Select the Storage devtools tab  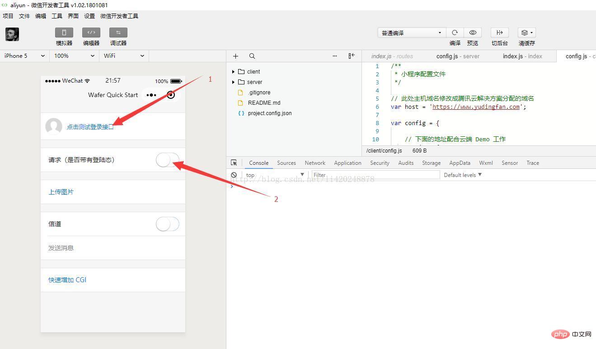(x=431, y=163)
